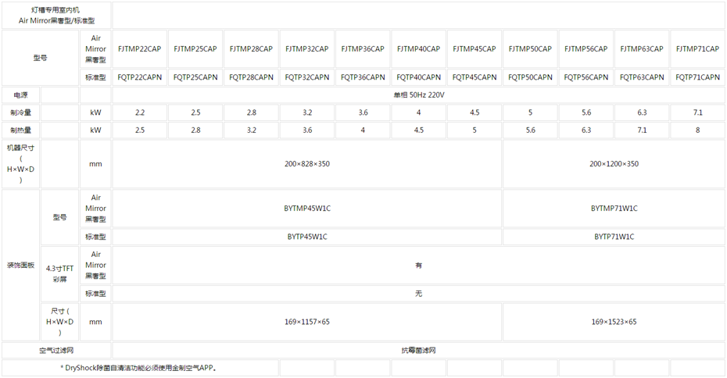This screenshot has width=727, height=378.
Task: Click standard model FQTP28CAPN
Action: (251, 77)
